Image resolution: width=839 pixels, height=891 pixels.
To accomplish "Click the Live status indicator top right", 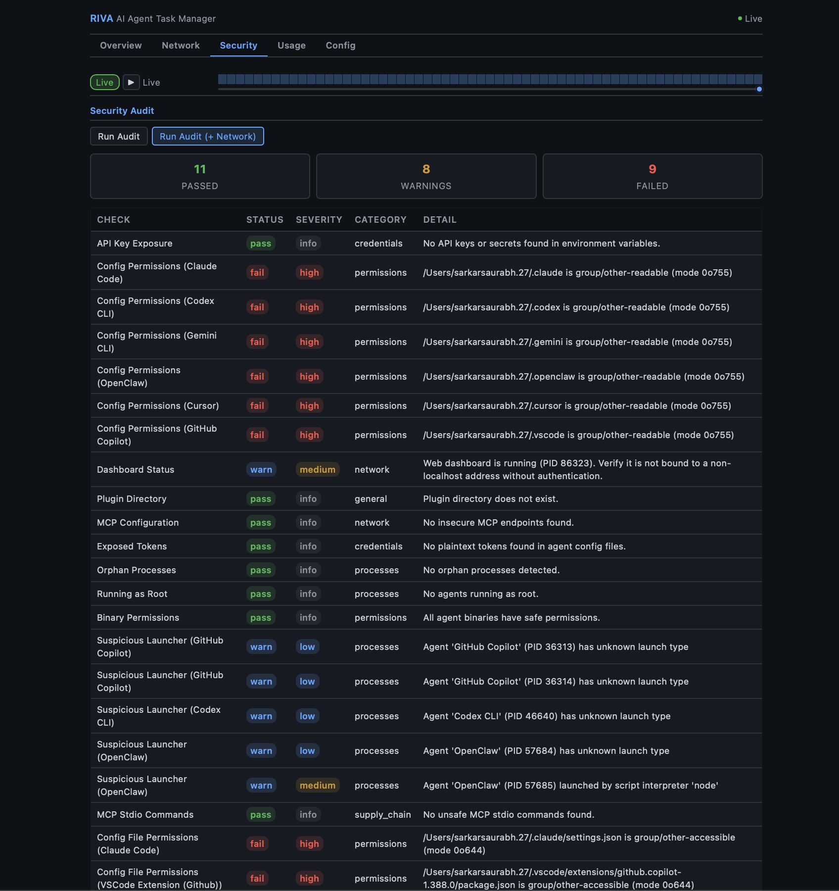I will coord(750,18).
